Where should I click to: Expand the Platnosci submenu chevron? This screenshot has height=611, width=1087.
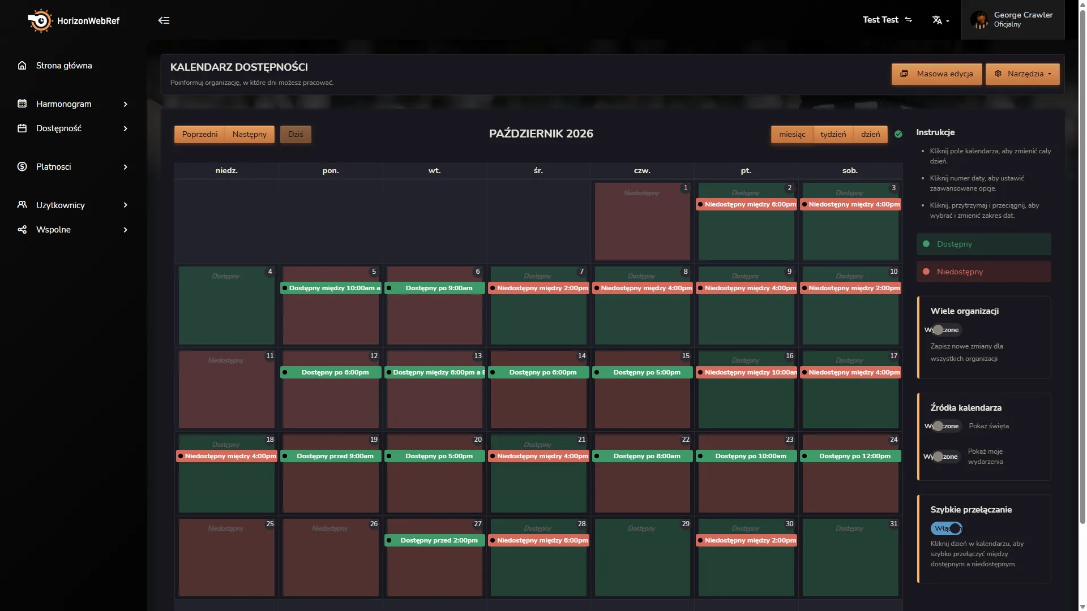click(125, 167)
